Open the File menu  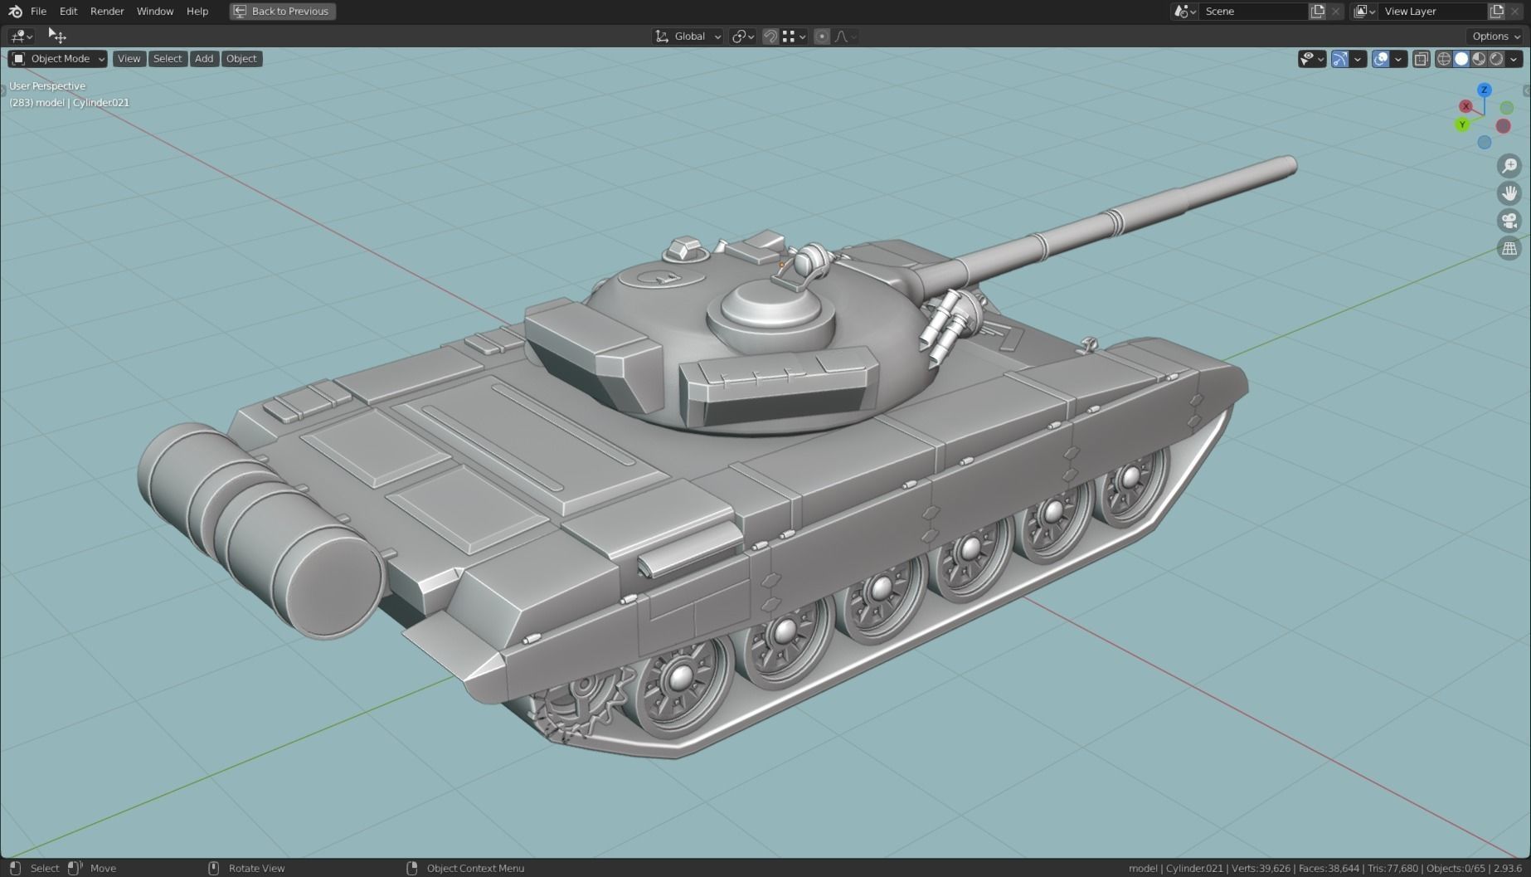38,11
